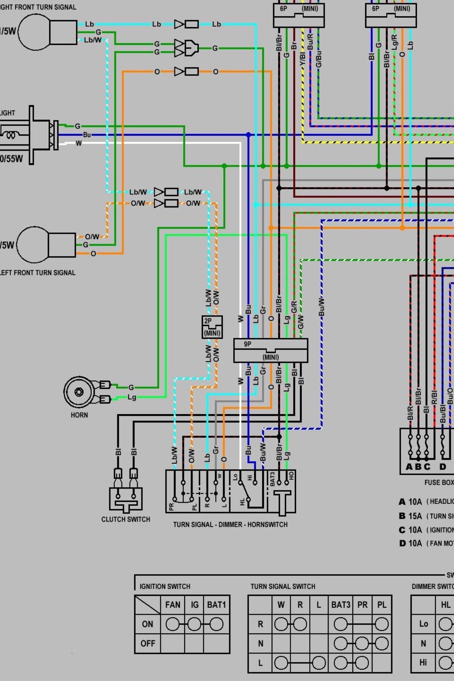This screenshot has height=681, width=454.
Task: Click the ON row in ignition table
Action: (182, 624)
